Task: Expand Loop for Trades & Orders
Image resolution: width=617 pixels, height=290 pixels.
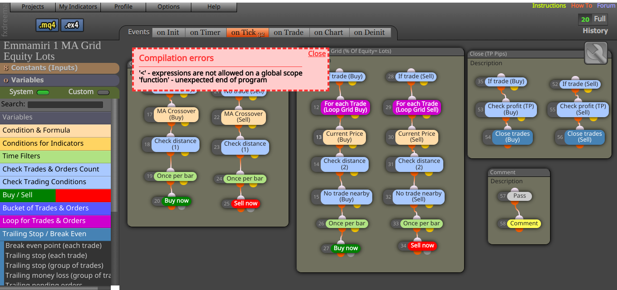Action: 55,221
